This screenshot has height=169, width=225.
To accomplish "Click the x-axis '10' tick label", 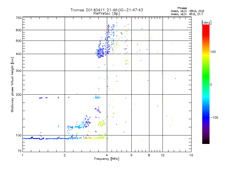I will point(163,155).
